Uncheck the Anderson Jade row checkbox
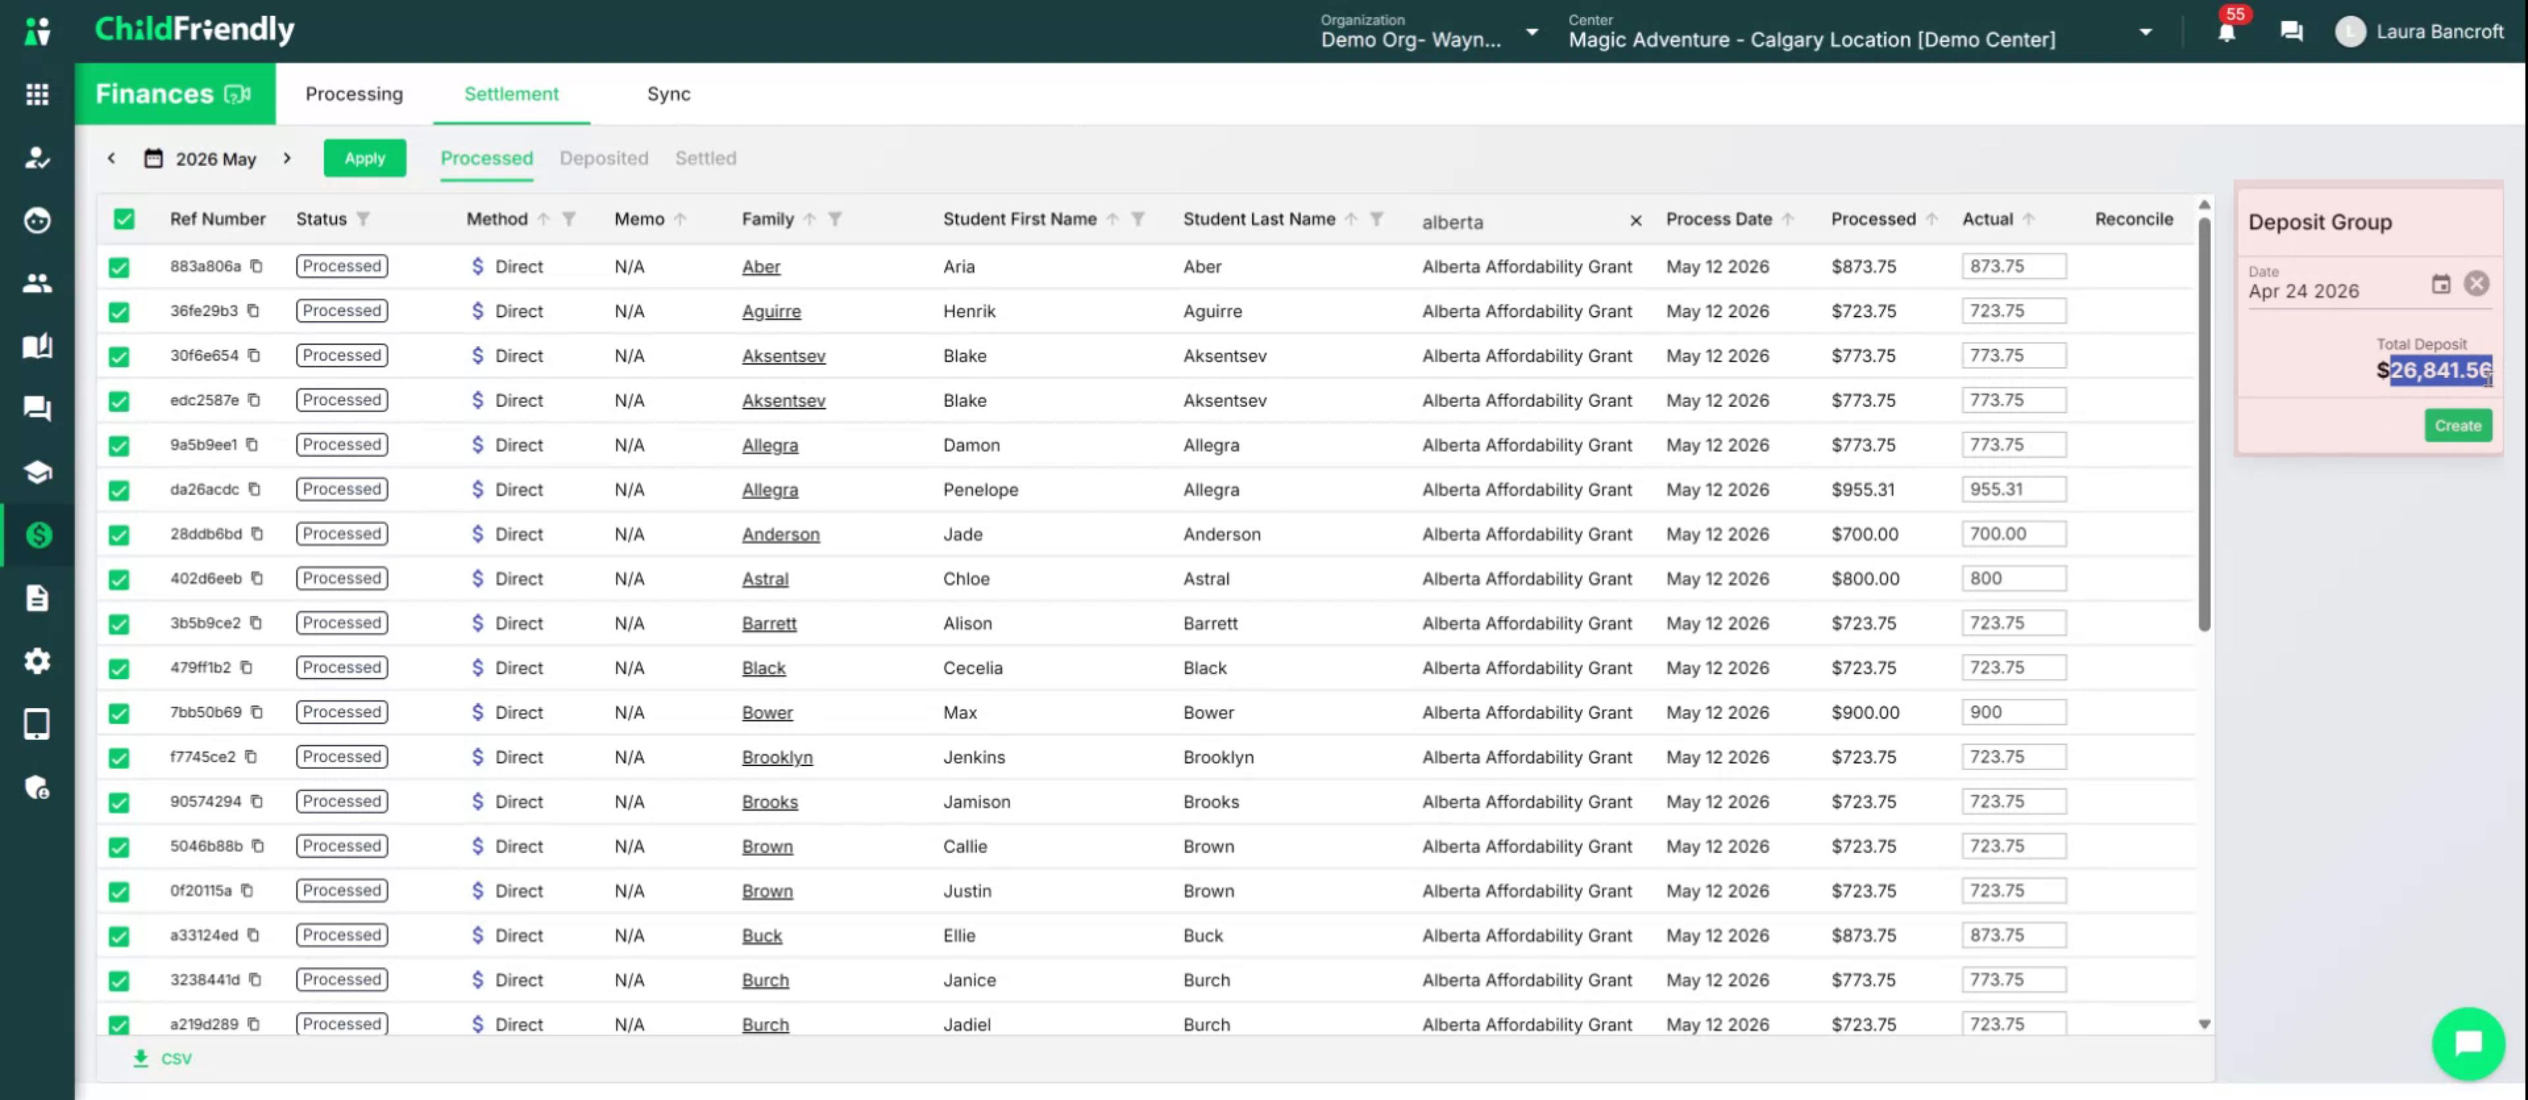2528x1100 pixels. [119, 535]
